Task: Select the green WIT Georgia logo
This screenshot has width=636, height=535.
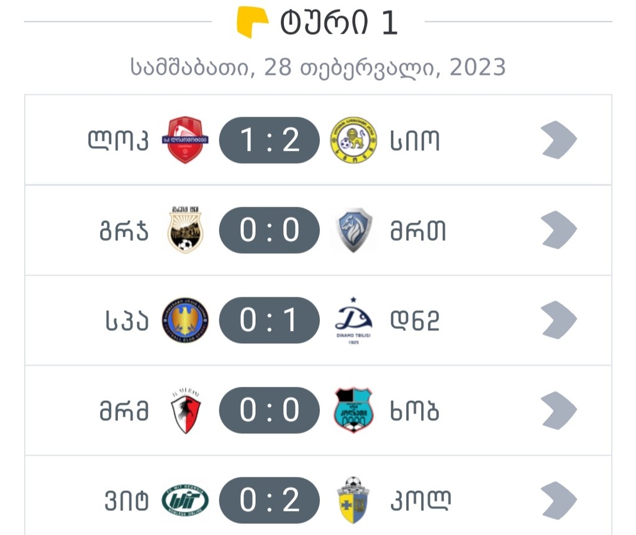Action: (x=185, y=500)
